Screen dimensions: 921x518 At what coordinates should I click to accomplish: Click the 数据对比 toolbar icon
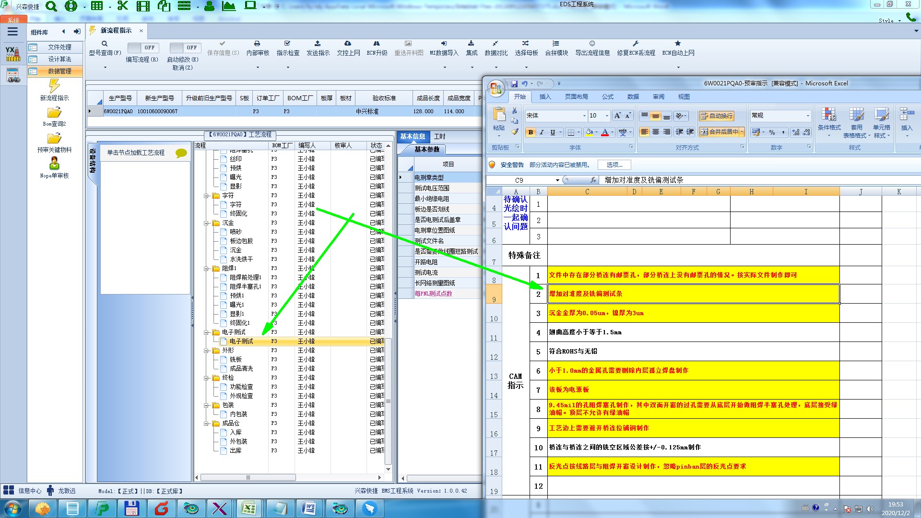496,44
